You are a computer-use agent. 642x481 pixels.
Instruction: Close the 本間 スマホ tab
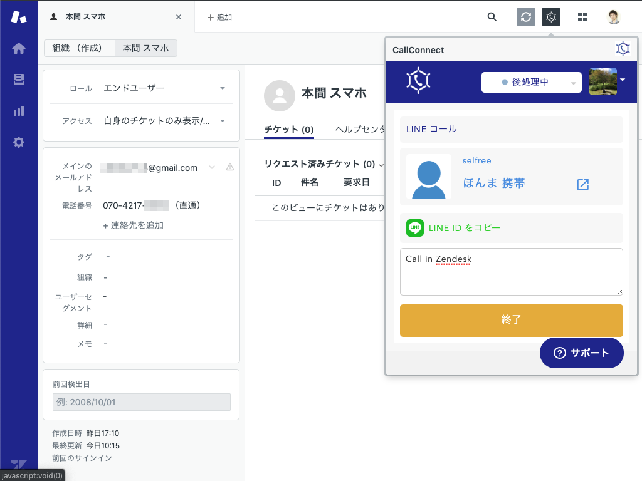179,17
